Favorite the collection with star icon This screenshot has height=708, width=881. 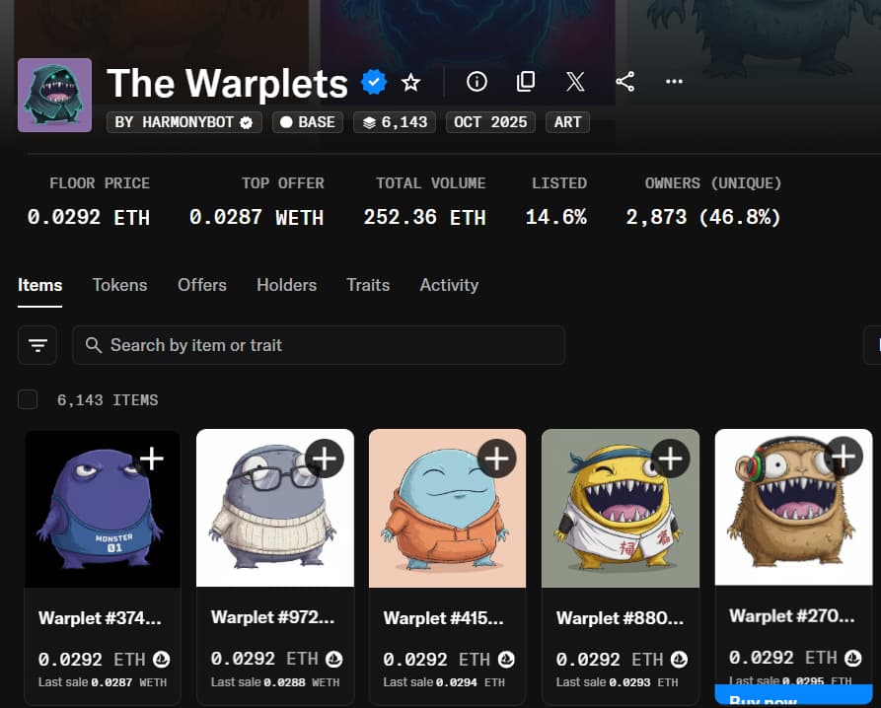(410, 83)
